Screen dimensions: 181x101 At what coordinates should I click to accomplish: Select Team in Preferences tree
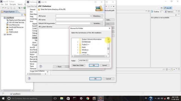point(32,66)
